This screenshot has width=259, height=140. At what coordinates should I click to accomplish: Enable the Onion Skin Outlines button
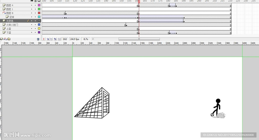[51, 39]
